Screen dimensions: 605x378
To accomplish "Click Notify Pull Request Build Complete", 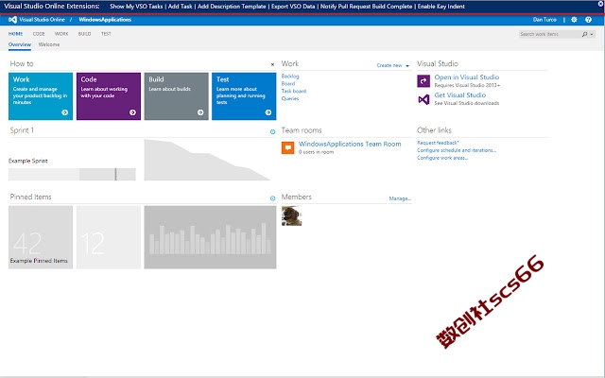I will pyautogui.click(x=366, y=7).
